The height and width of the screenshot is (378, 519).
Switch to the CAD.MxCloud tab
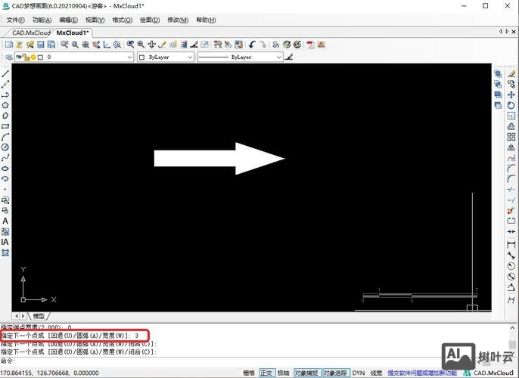[x=30, y=33]
